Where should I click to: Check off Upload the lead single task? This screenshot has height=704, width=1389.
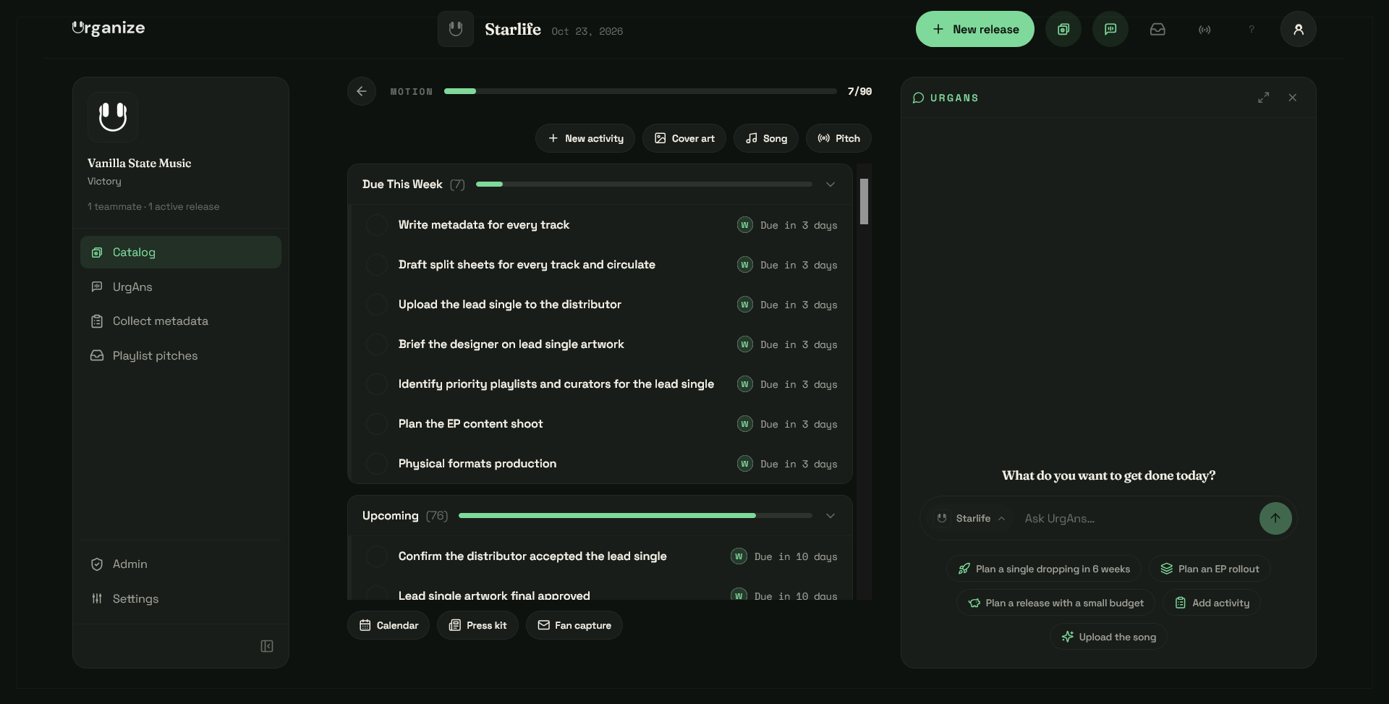click(x=376, y=305)
